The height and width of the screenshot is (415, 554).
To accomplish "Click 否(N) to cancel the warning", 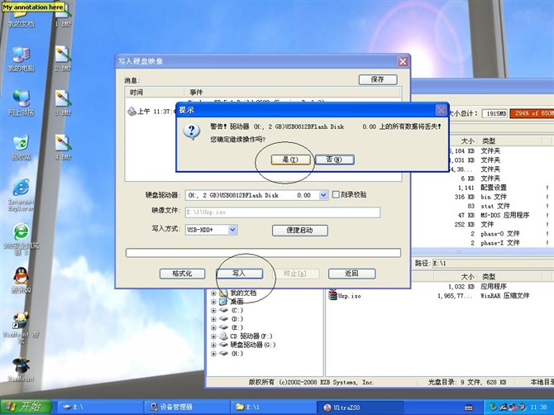I will point(333,159).
